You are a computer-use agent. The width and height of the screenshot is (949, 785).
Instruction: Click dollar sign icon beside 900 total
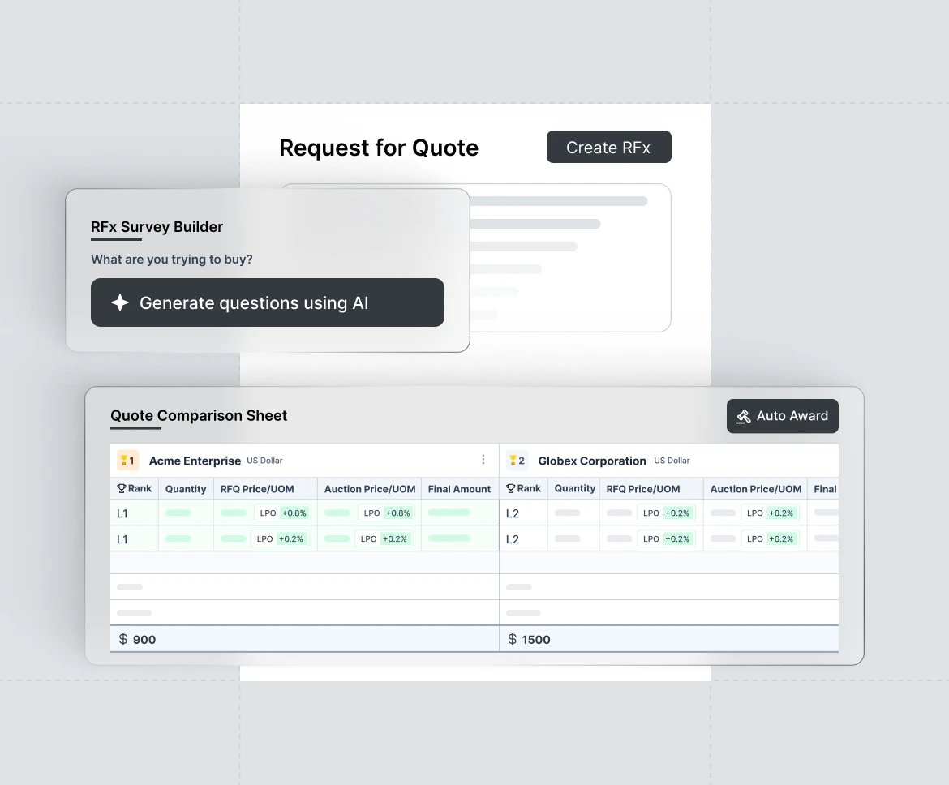click(123, 639)
